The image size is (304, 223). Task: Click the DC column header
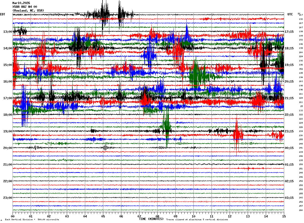pos(299,14)
